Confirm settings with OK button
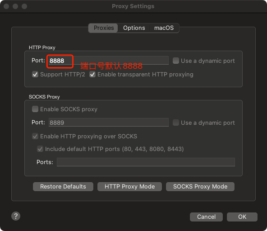This screenshot has width=267, height=231. coord(242,217)
